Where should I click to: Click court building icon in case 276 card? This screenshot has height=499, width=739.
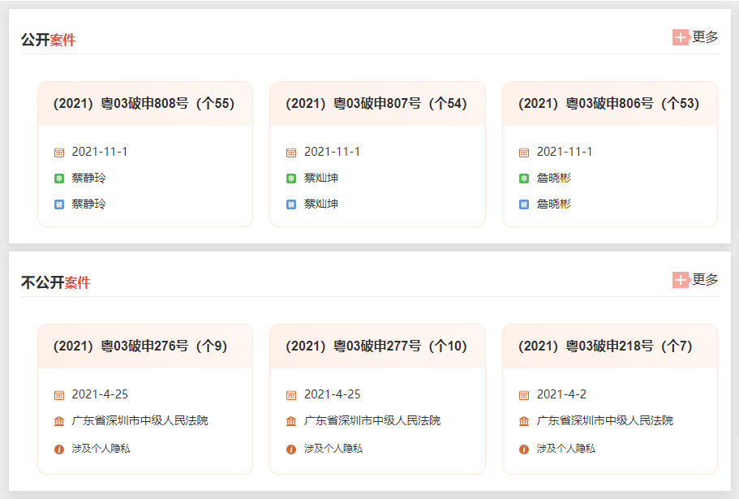pos(59,421)
